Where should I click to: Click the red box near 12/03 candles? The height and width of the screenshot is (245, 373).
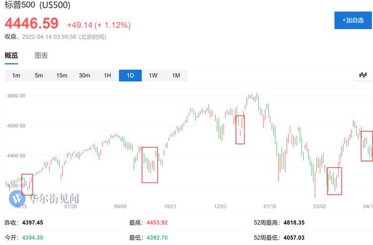240,129
